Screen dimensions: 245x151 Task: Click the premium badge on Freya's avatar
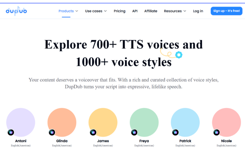[134, 132]
